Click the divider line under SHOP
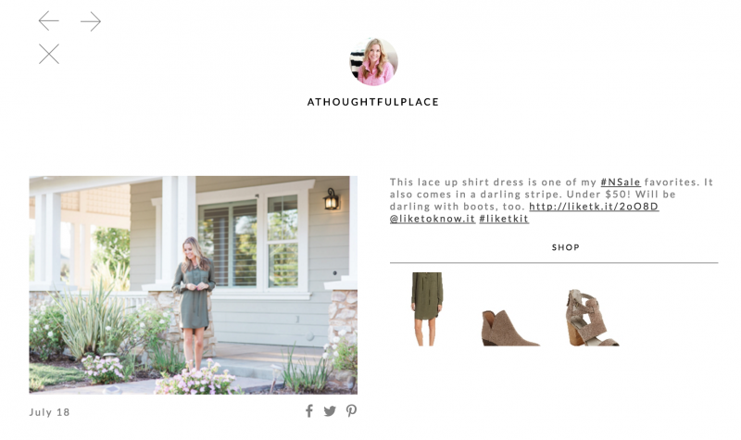 pyautogui.click(x=554, y=262)
